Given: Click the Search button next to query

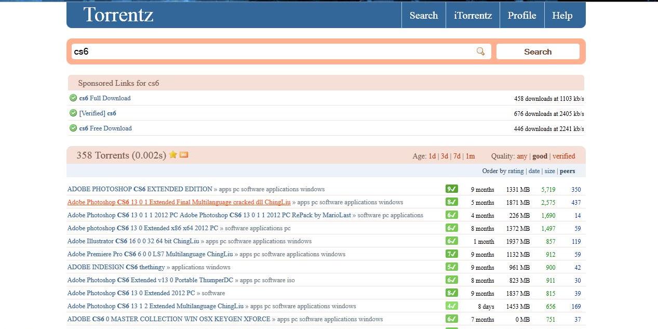Looking at the screenshot, I should point(538,51).
